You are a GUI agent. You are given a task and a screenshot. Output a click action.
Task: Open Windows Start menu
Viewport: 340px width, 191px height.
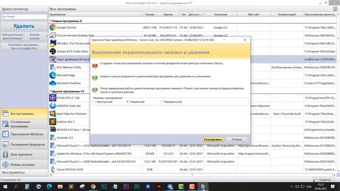point(5,186)
